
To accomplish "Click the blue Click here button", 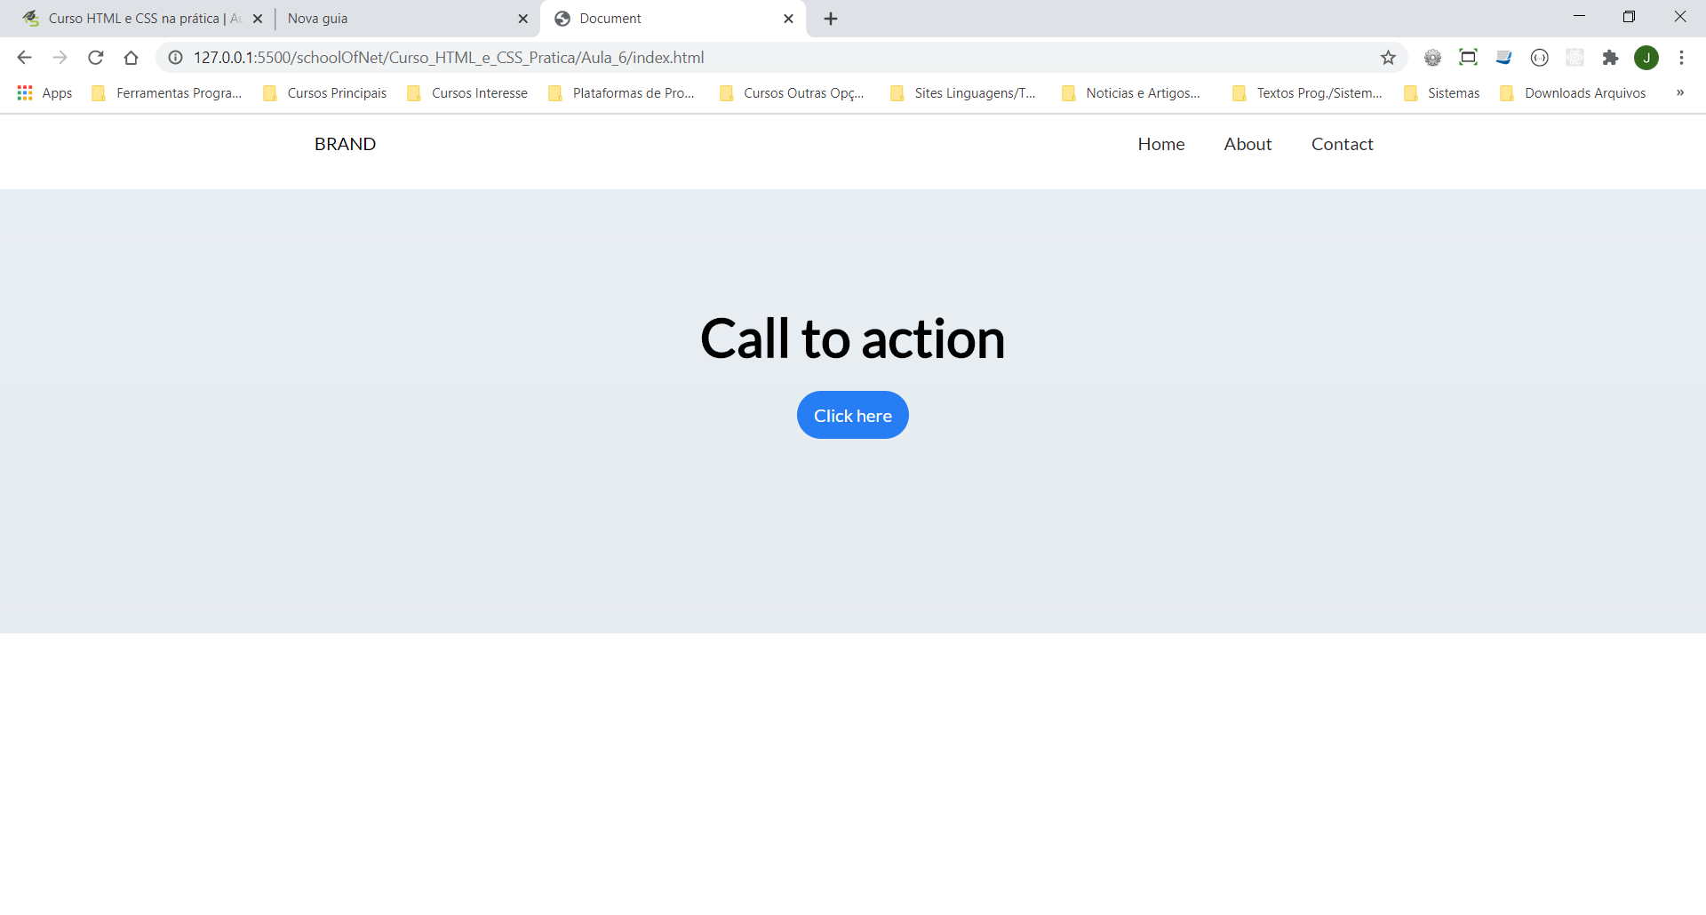I will [853, 415].
